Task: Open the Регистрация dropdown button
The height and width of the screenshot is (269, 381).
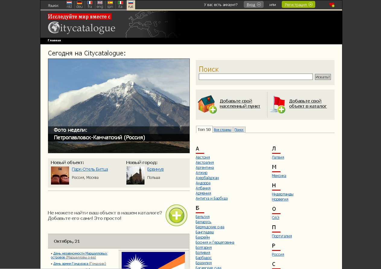Action: pos(298,5)
